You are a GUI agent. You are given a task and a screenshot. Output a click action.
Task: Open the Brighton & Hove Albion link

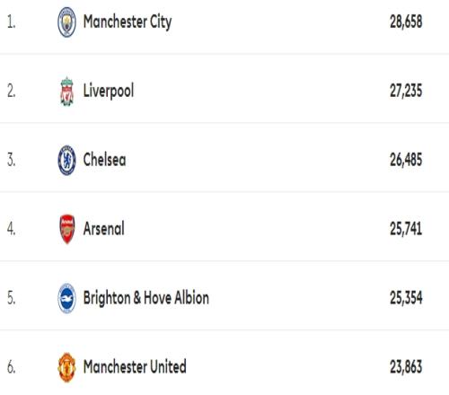point(146,298)
